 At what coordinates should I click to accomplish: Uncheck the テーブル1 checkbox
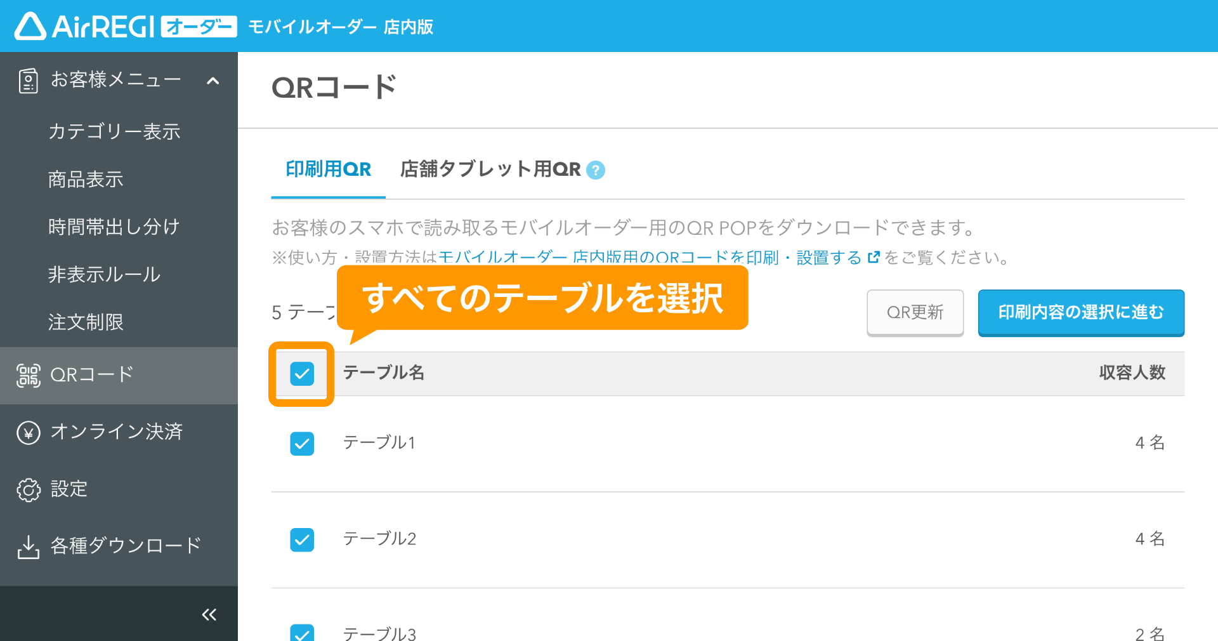(302, 444)
